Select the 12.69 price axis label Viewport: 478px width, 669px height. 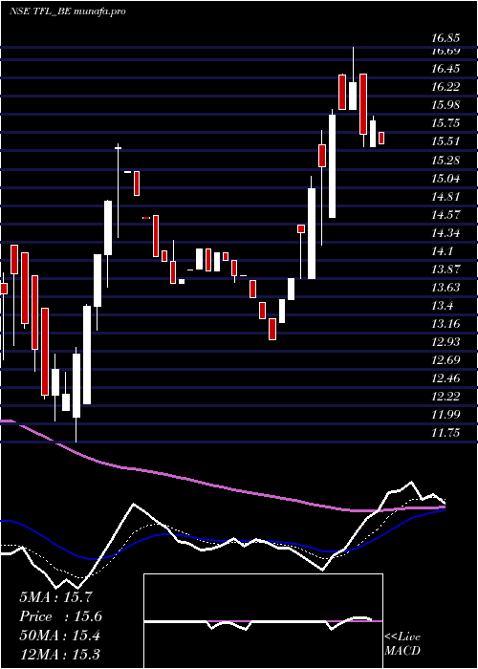click(x=445, y=360)
